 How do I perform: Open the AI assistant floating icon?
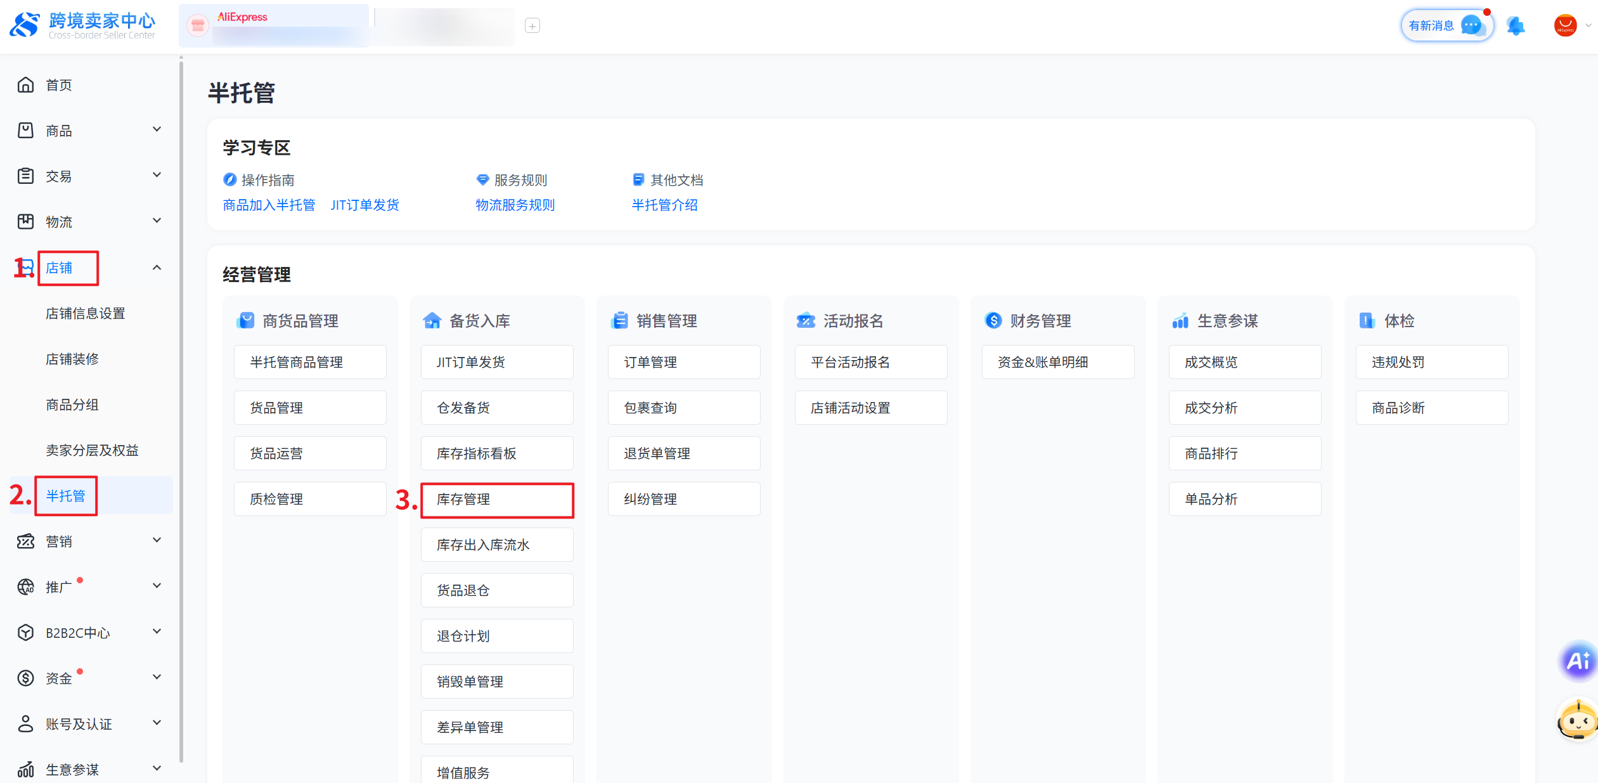tap(1578, 661)
